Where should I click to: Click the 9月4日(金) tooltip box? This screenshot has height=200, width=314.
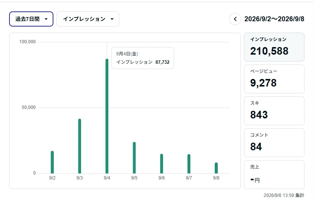click(x=143, y=58)
